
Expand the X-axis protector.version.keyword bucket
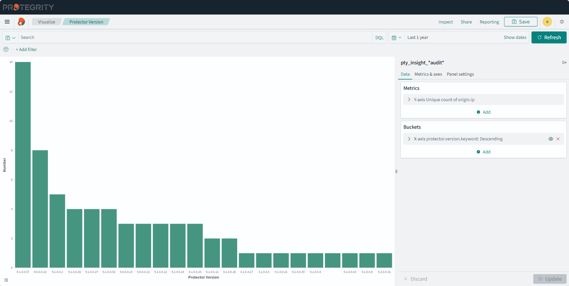pyautogui.click(x=409, y=139)
